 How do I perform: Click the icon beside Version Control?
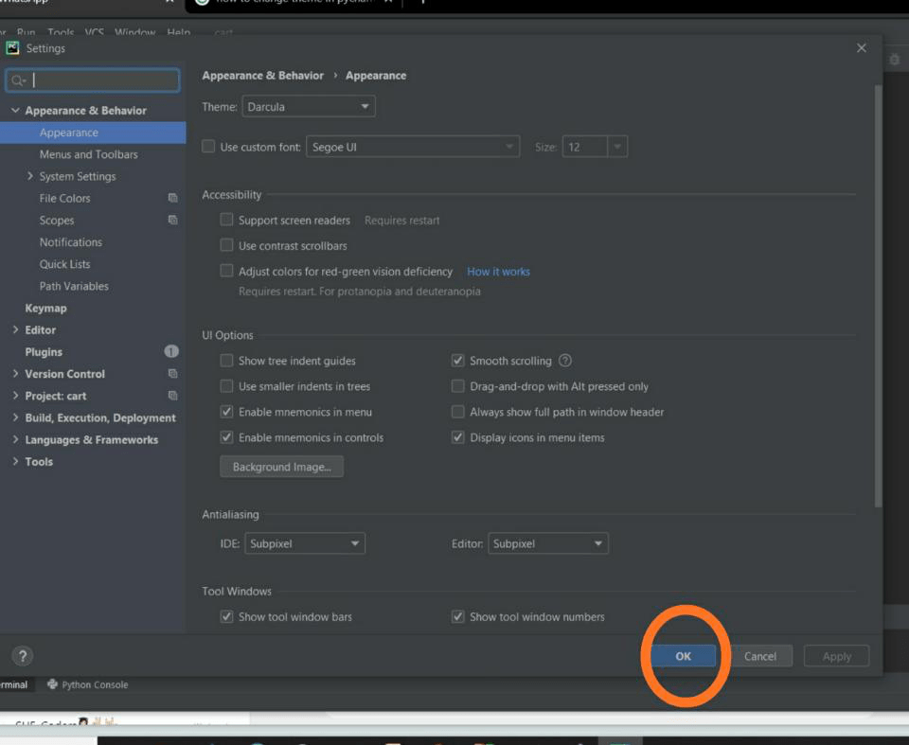173,373
